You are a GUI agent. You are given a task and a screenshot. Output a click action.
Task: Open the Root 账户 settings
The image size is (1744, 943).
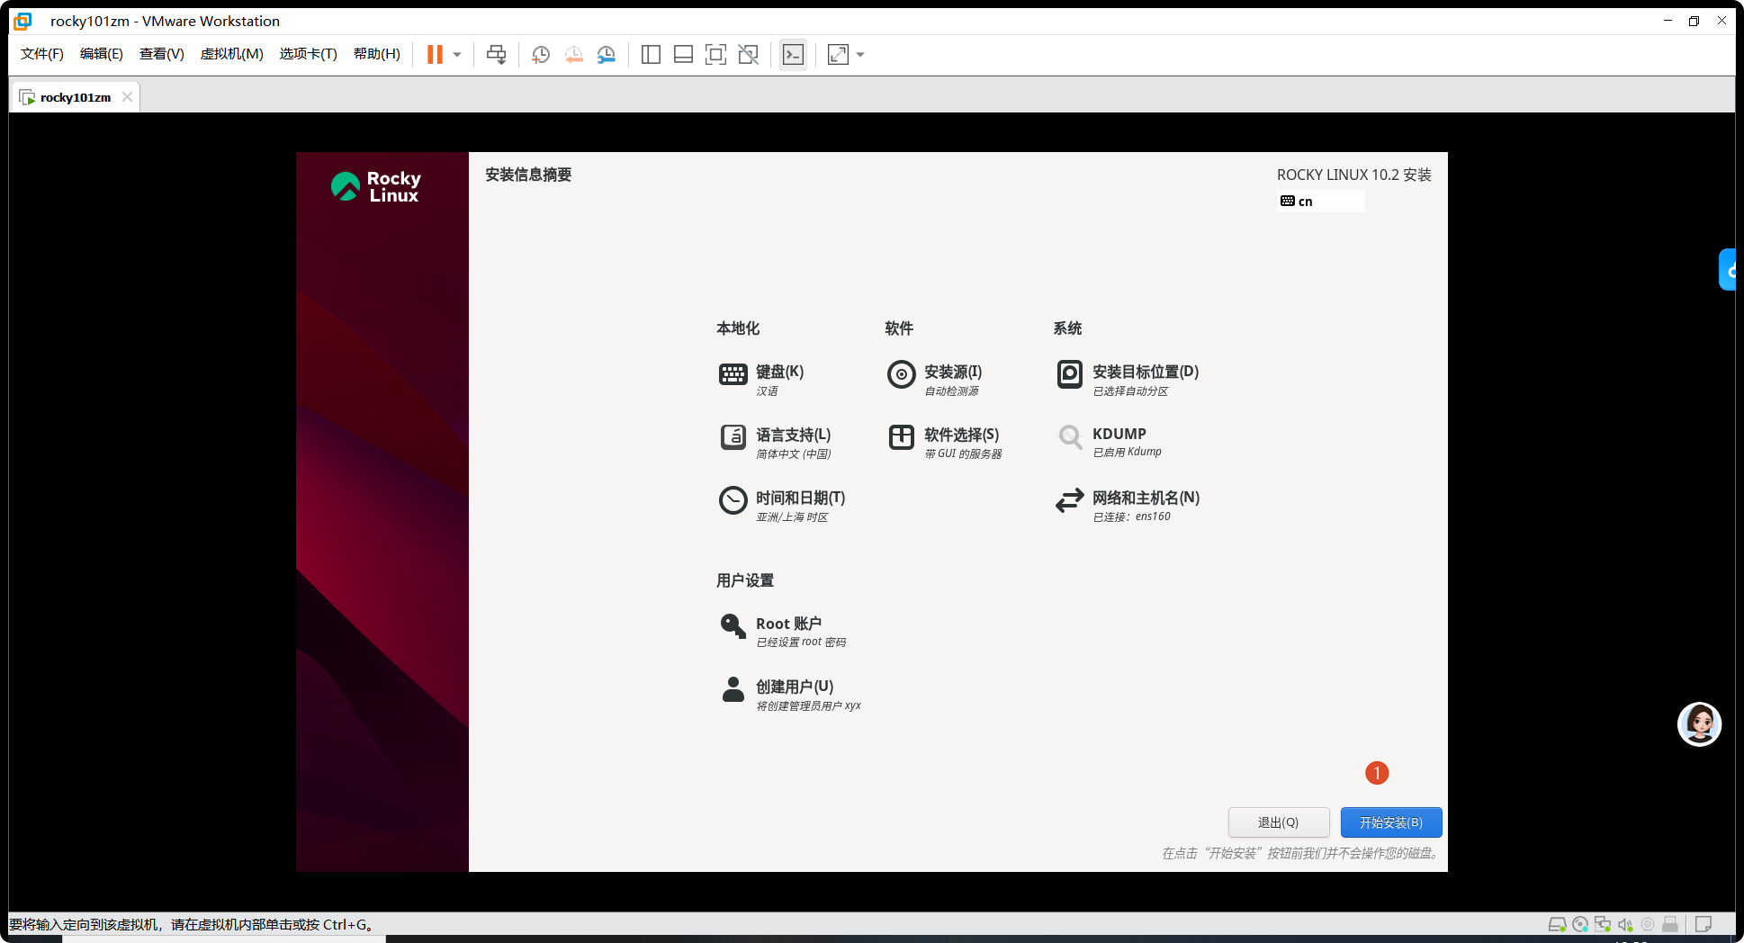(783, 630)
